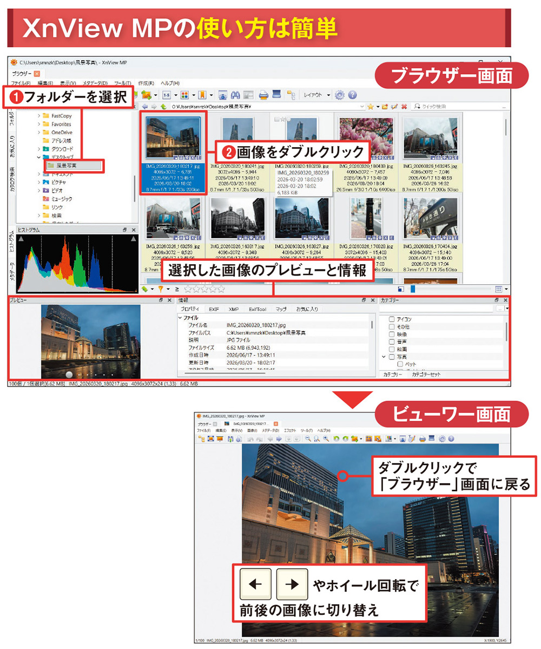541x649 pixels.
Task: Open settings gear in viewer toolbar
Action: [x=442, y=439]
